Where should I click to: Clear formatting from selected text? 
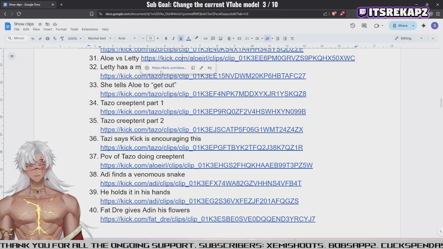point(292,38)
